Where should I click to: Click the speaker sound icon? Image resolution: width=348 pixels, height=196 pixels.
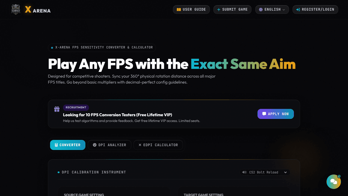click(244, 172)
